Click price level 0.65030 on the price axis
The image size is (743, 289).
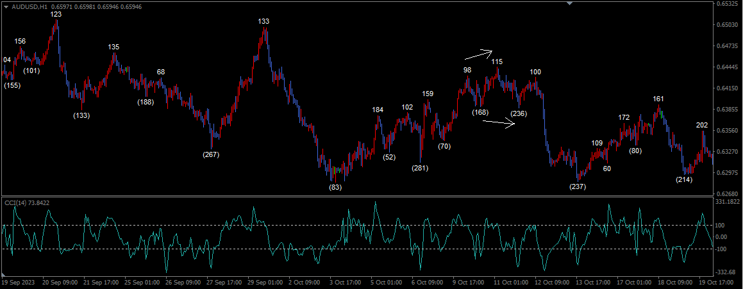pos(729,25)
